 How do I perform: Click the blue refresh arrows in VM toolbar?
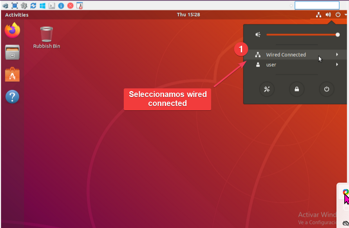point(33,5)
